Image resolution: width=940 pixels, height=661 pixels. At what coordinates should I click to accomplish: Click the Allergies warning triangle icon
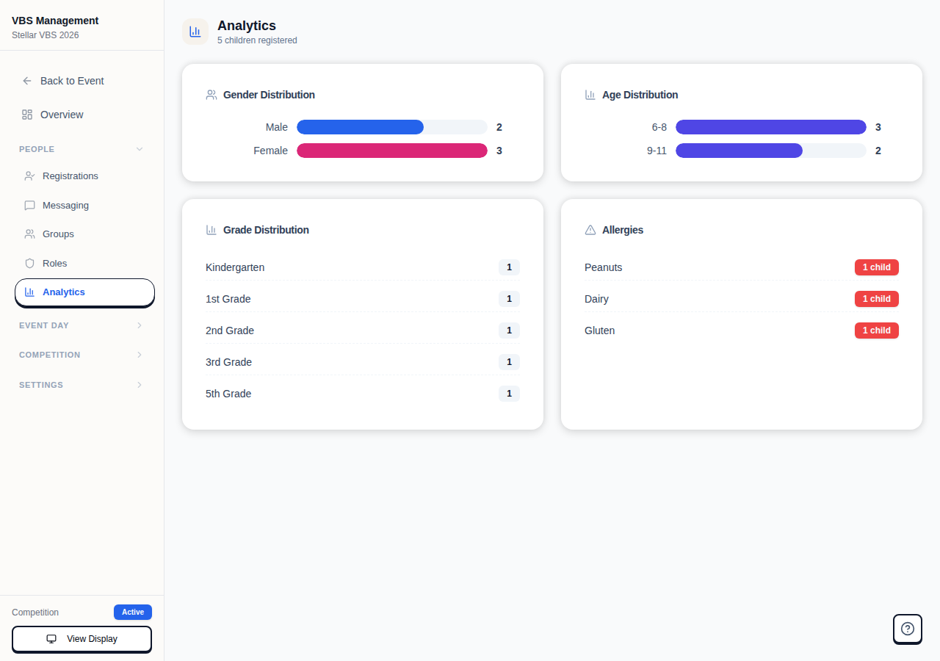590,229
